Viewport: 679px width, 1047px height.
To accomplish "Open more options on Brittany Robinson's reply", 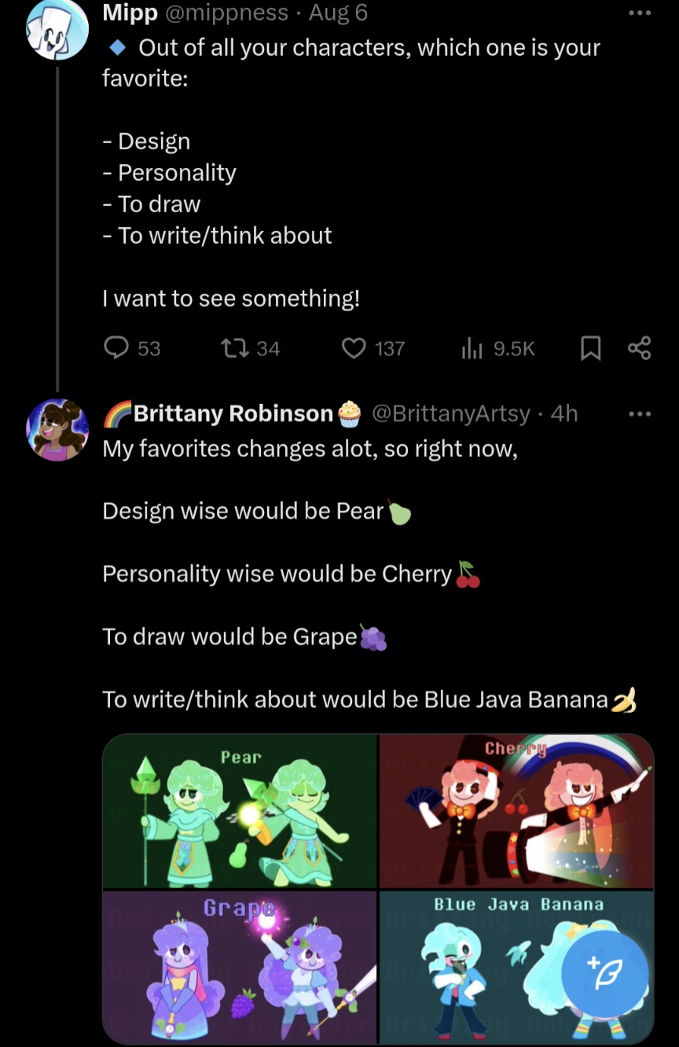I will pos(640,413).
